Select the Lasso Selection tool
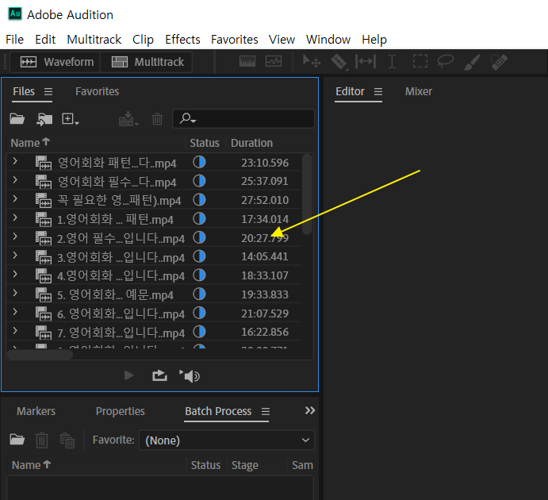 point(446,61)
